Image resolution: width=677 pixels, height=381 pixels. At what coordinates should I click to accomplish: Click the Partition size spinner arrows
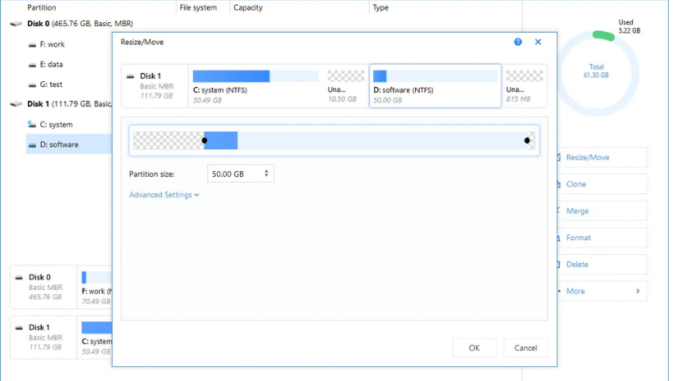pos(266,174)
